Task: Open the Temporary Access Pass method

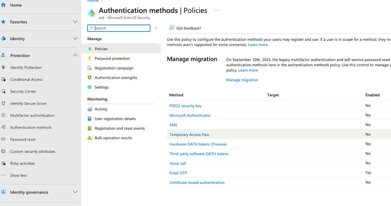Action: point(189,134)
